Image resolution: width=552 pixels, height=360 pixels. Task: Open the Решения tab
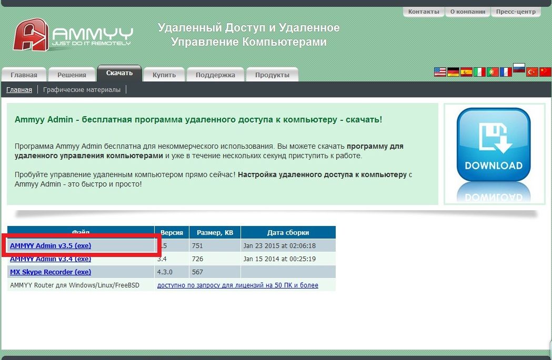tap(72, 75)
